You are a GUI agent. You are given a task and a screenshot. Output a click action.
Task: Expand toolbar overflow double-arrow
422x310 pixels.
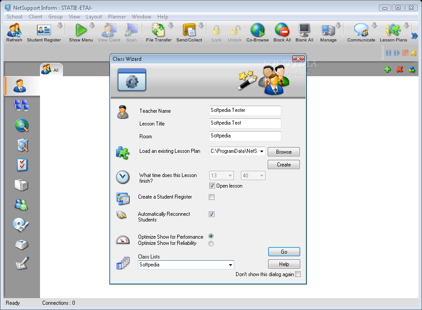tap(415, 36)
